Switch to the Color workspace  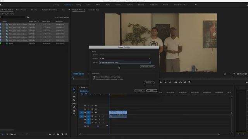click(88, 5)
